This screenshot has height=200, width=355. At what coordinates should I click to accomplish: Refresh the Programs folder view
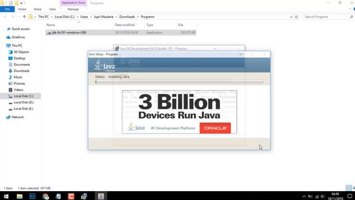coord(296,17)
